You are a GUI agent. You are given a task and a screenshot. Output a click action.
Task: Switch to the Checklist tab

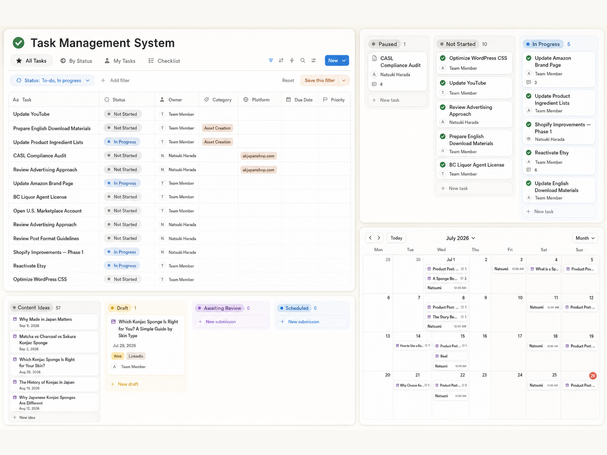(x=164, y=61)
